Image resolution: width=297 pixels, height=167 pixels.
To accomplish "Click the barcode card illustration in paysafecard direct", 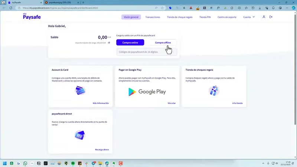I will pos(80,135).
